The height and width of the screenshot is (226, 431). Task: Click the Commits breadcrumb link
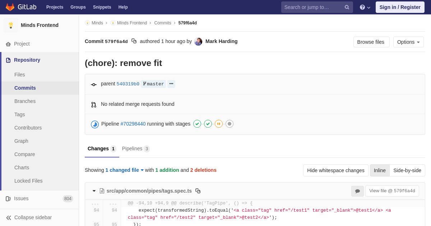[163, 23]
